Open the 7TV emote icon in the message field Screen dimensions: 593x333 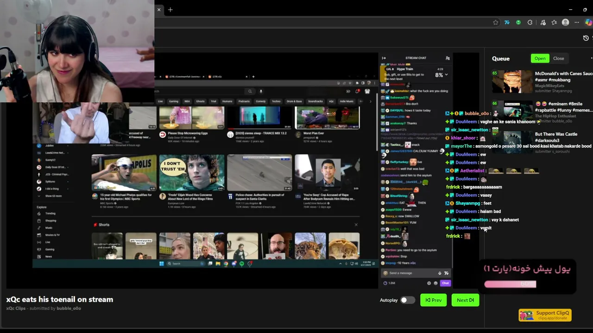pyautogui.click(x=446, y=273)
